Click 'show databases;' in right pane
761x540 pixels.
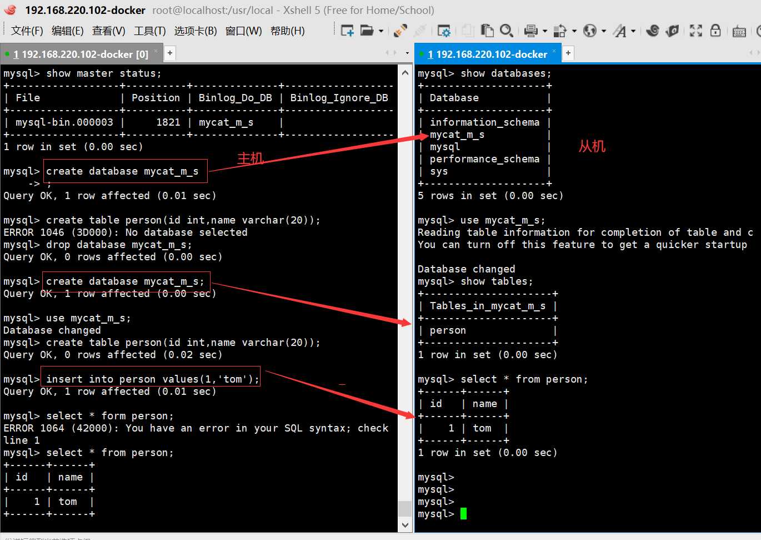pyautogui.click(x=506, y=73)
